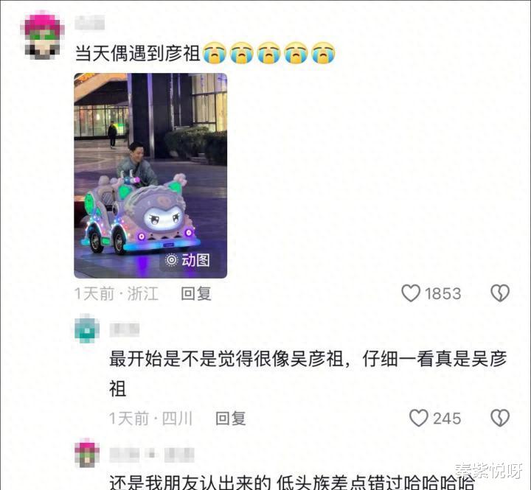Viewport: 531px width, 490px height.
Task: Open the bumper car photo thumbnail
Action: [150, 175]
